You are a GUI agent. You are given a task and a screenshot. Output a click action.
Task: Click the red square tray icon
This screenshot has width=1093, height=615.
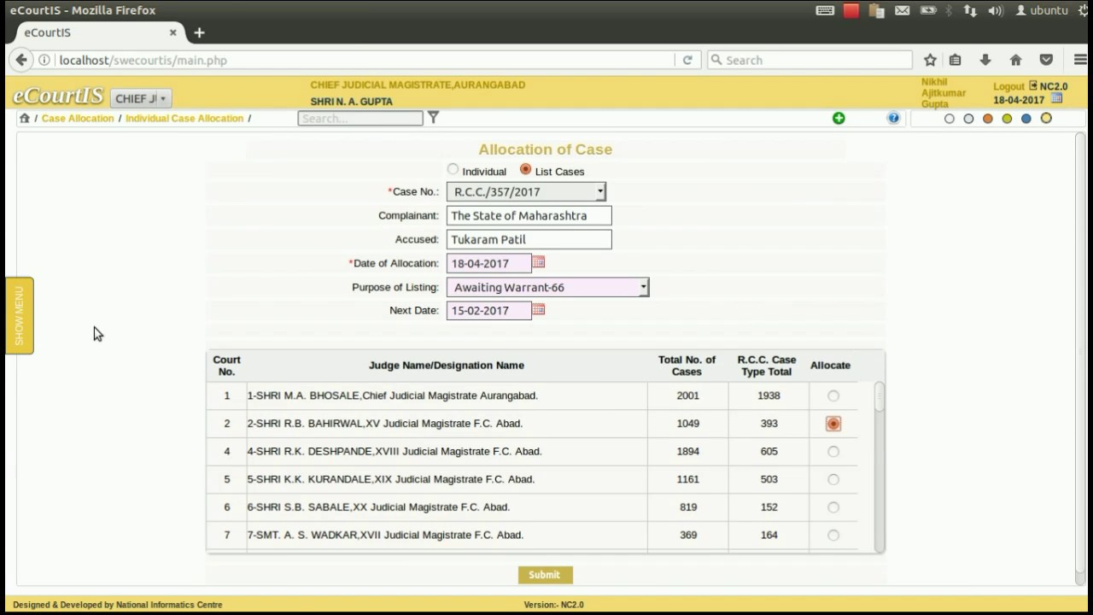(x=851, y=10)
